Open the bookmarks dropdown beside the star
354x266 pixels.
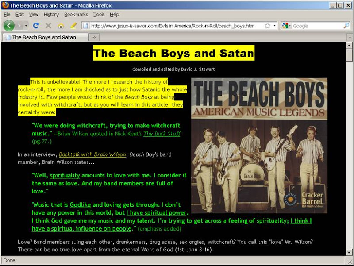coord(274,26)
